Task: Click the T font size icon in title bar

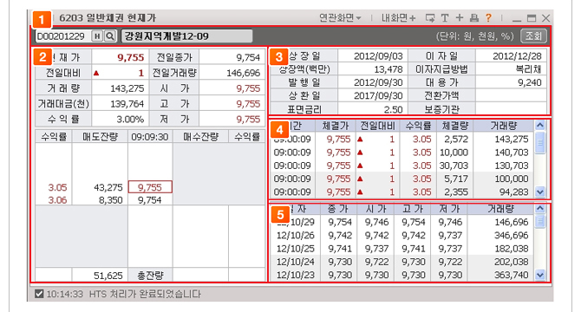Action: pyautogui.click(x=445, y=17)
